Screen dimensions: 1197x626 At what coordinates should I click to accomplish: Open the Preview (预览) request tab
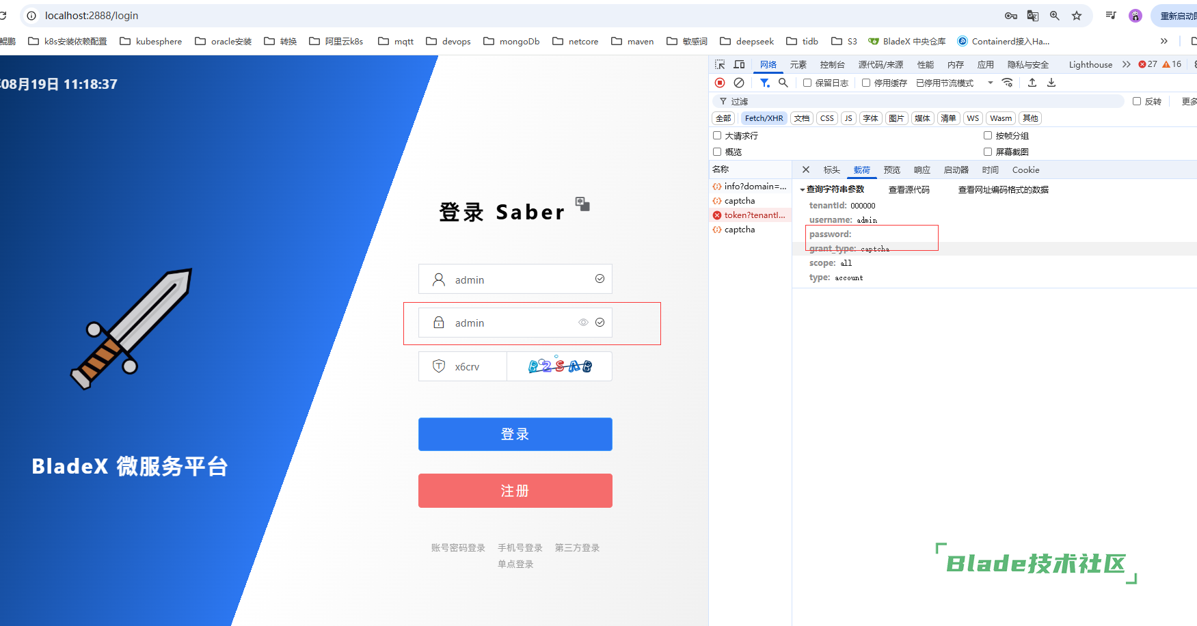[x=891, y=169]
